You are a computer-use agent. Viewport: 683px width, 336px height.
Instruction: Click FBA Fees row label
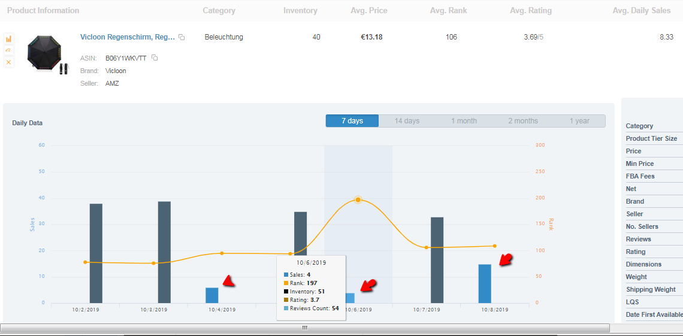click(x=640, y=176)
